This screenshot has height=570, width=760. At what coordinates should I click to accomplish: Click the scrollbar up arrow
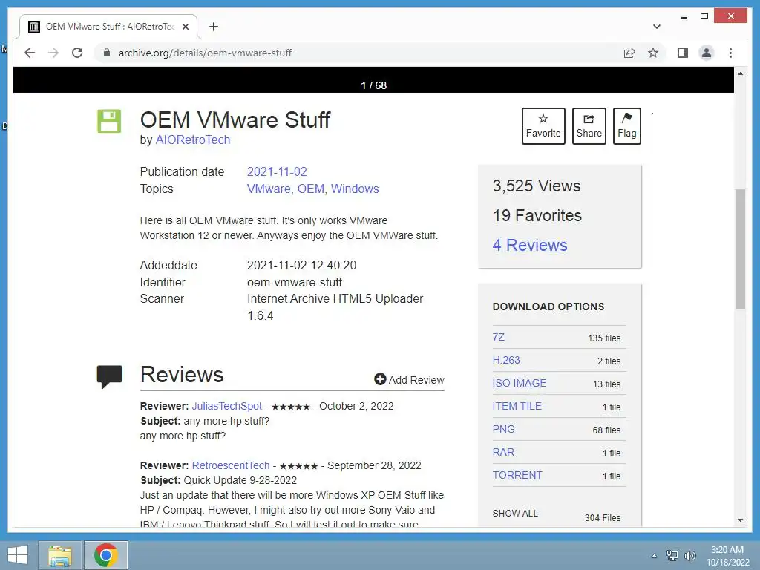(740, 73)
